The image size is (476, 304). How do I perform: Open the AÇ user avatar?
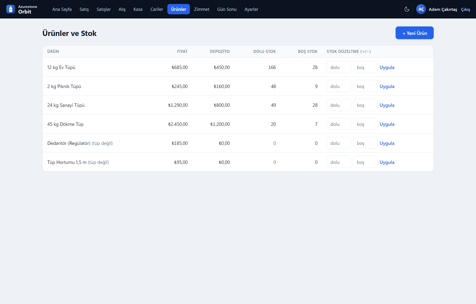421,9
